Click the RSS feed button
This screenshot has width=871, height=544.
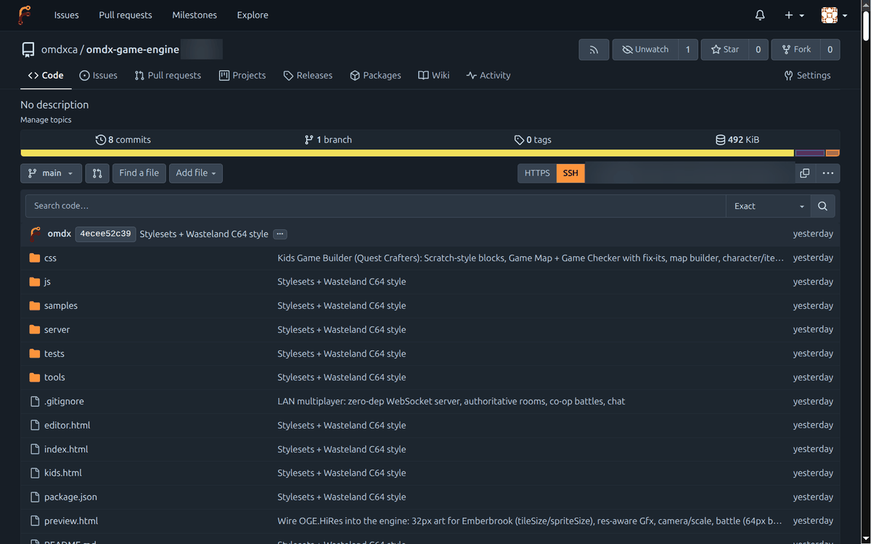(x=594, y=49)
